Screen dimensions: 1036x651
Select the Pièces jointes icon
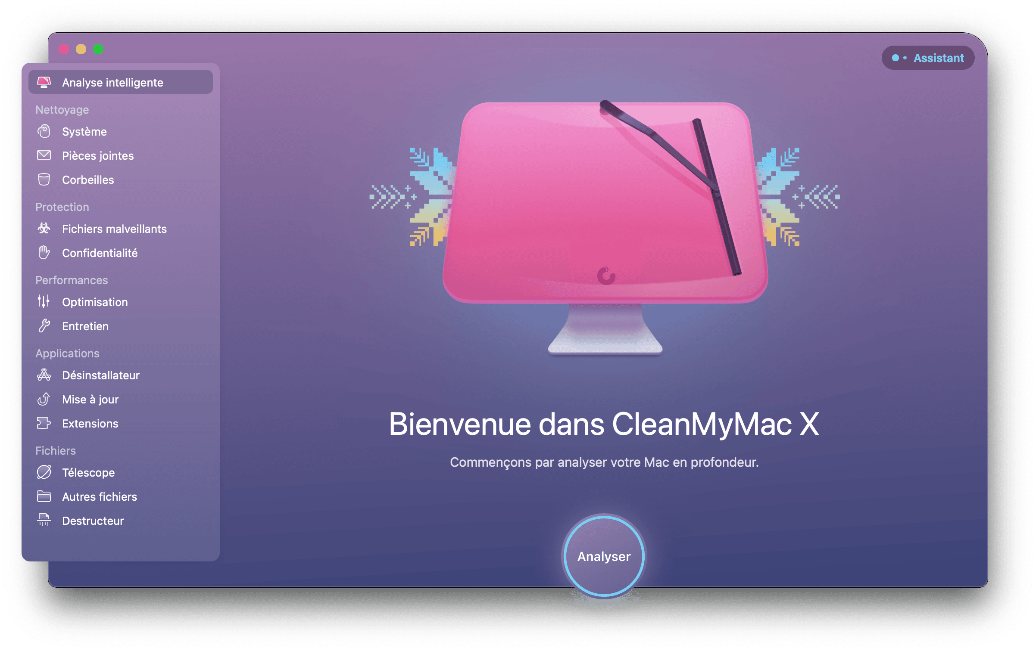[x=44, y=155]
